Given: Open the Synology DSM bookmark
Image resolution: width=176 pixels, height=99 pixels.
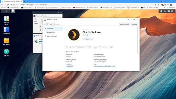Looking at the screenshot, I should (27, 8).
